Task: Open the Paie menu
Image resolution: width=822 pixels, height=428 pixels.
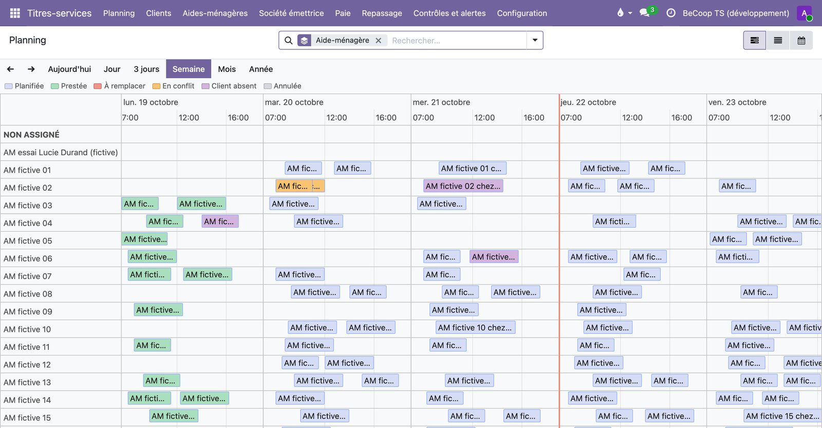Action: click(x=343, y=13)
